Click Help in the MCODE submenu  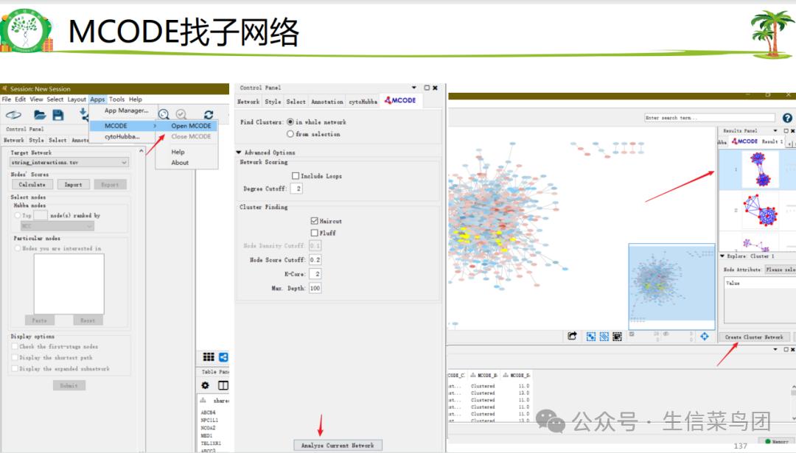pyautogui.click(x=178, y=152)
